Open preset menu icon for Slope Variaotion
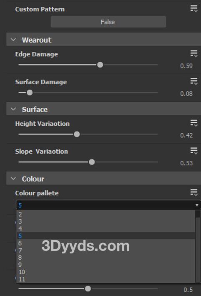 coord(194,151)
